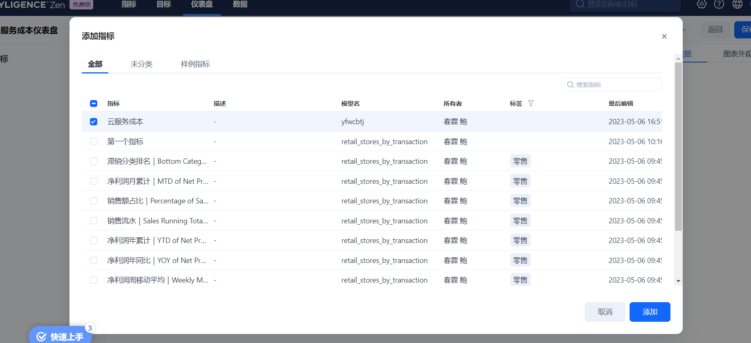Focus the 搜索指标 search input
The width and height of the screenshot is (751, 343).
click(612, 85)
